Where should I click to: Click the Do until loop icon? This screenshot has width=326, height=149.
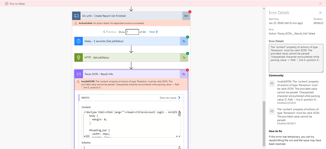pos(77,16)
